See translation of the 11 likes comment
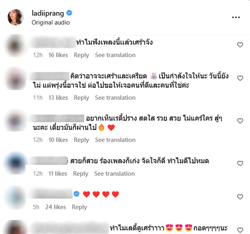 (114, 174)
